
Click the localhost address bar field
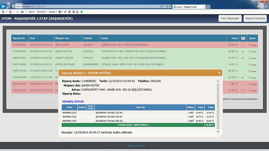86,7
